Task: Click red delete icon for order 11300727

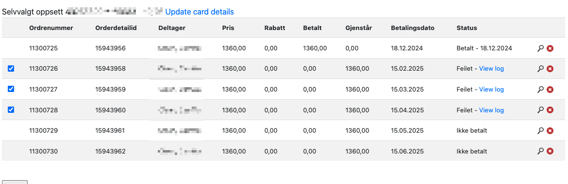Action: click(x=550, y=89)
